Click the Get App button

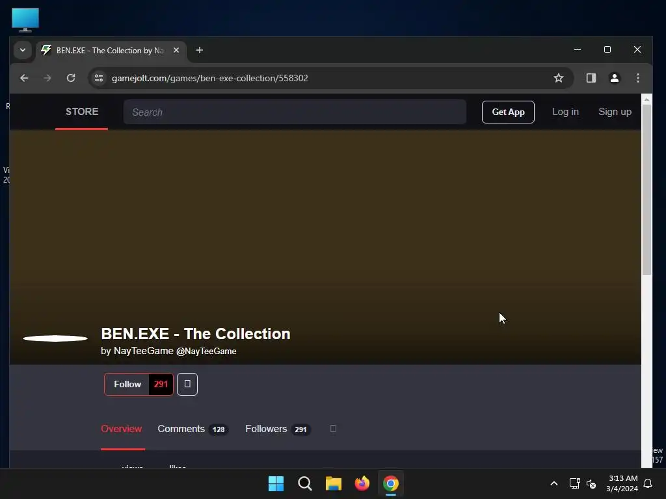508,112
